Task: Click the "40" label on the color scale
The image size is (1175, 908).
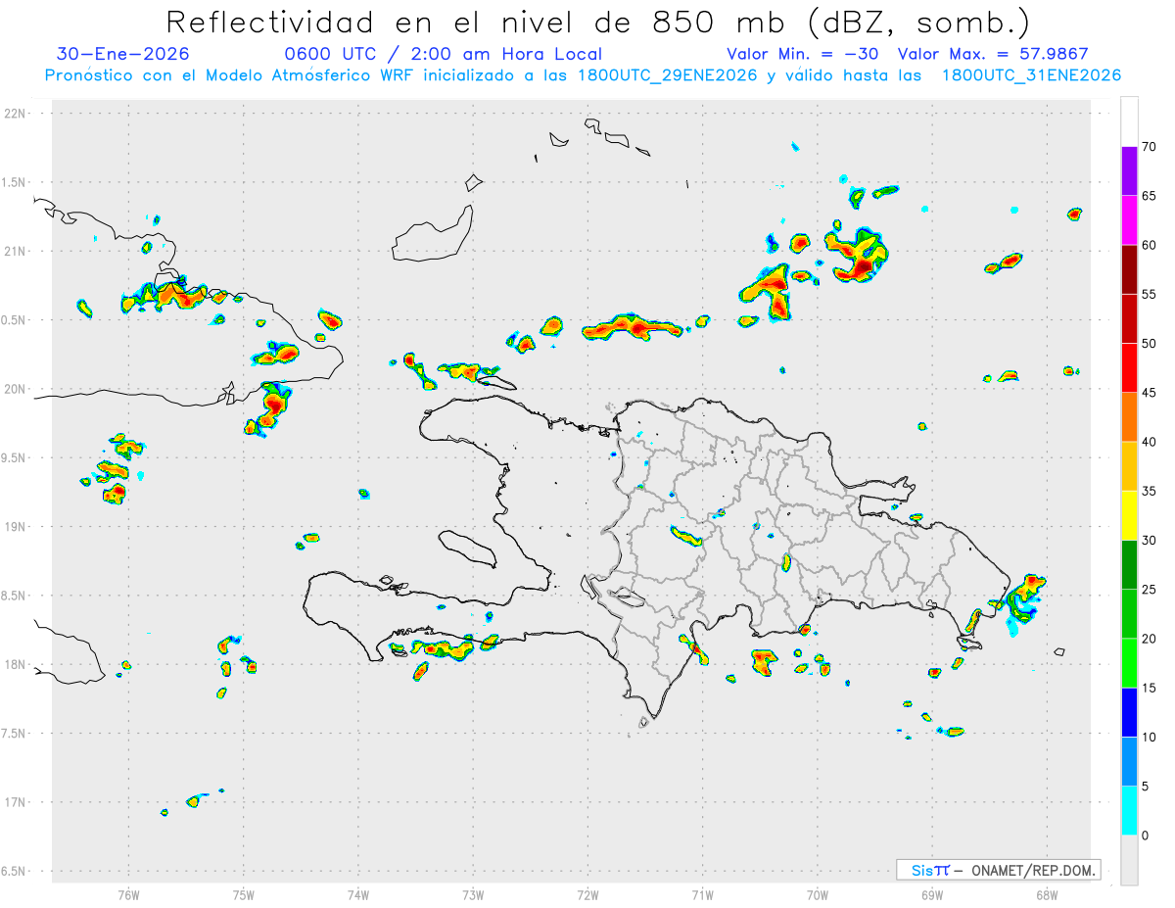Action: click(1150, 442)
